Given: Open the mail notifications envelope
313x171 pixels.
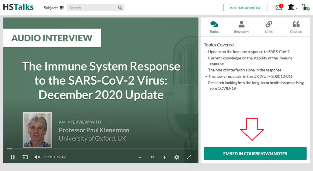Looking at the screenshot, I should click(x=279, y=8).
